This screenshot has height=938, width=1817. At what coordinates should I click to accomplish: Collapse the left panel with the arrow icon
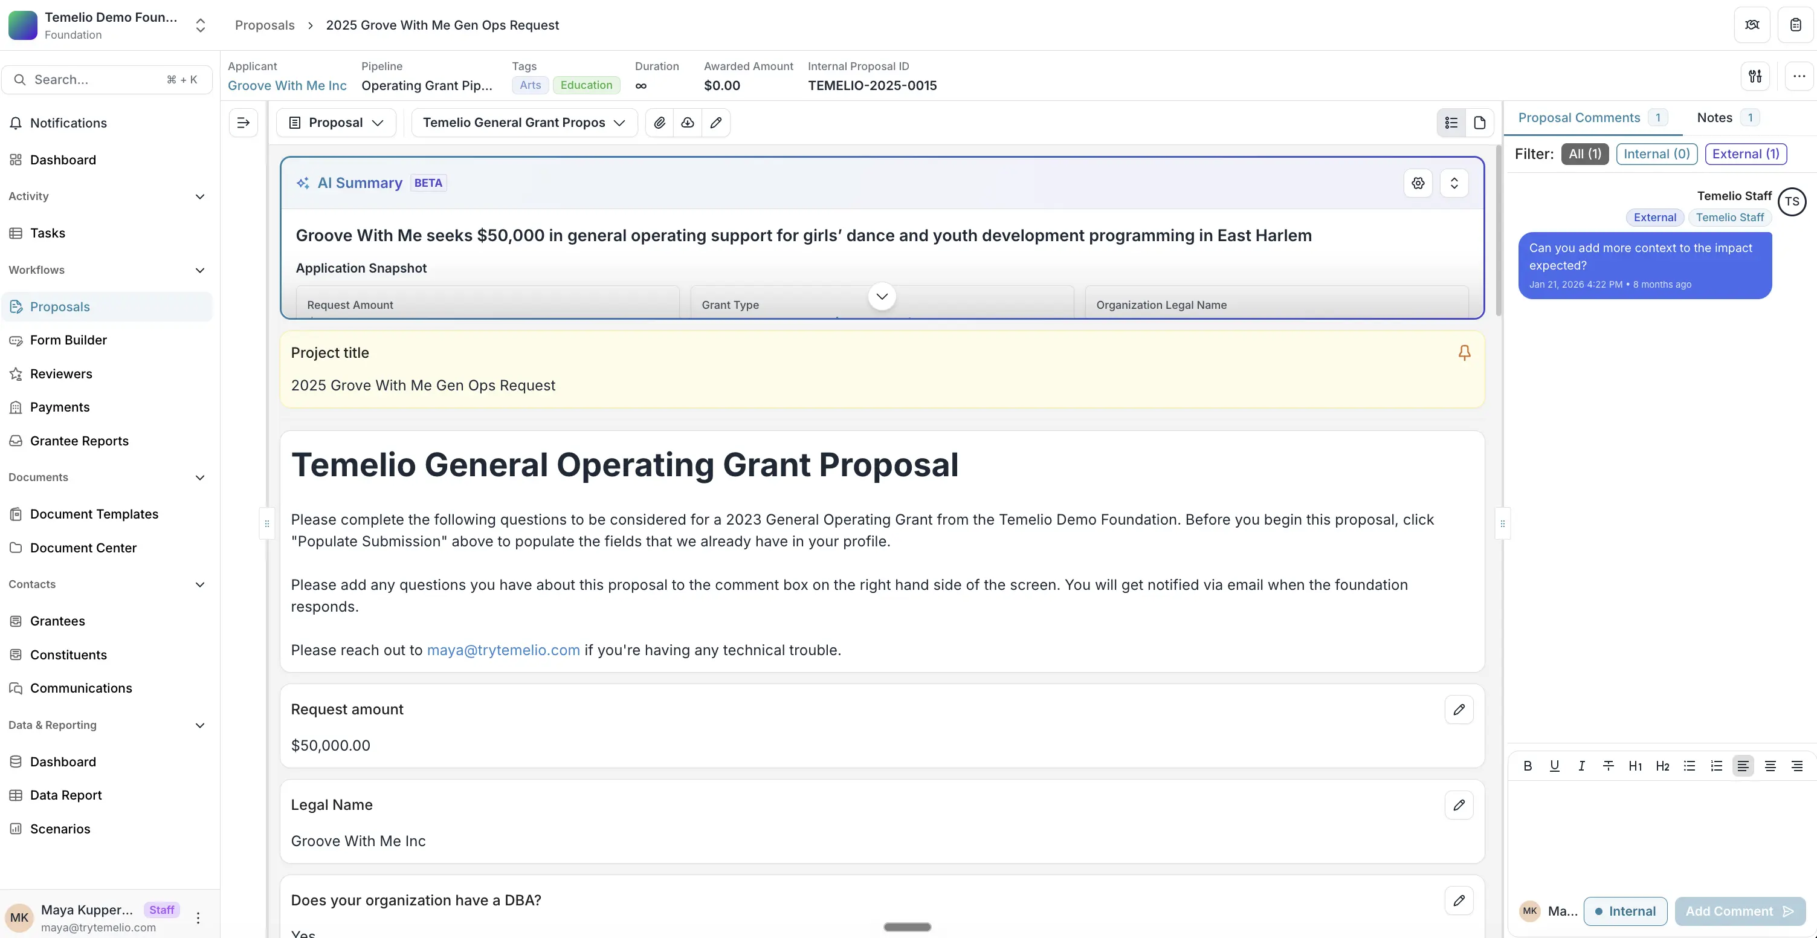[x=244, y=123]
